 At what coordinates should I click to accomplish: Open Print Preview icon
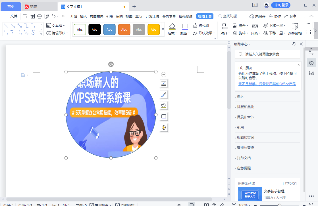[x=47, y=16]
